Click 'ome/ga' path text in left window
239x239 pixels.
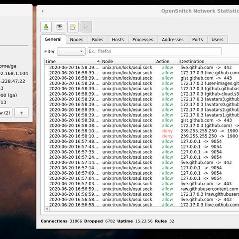(x=8, y=66)
